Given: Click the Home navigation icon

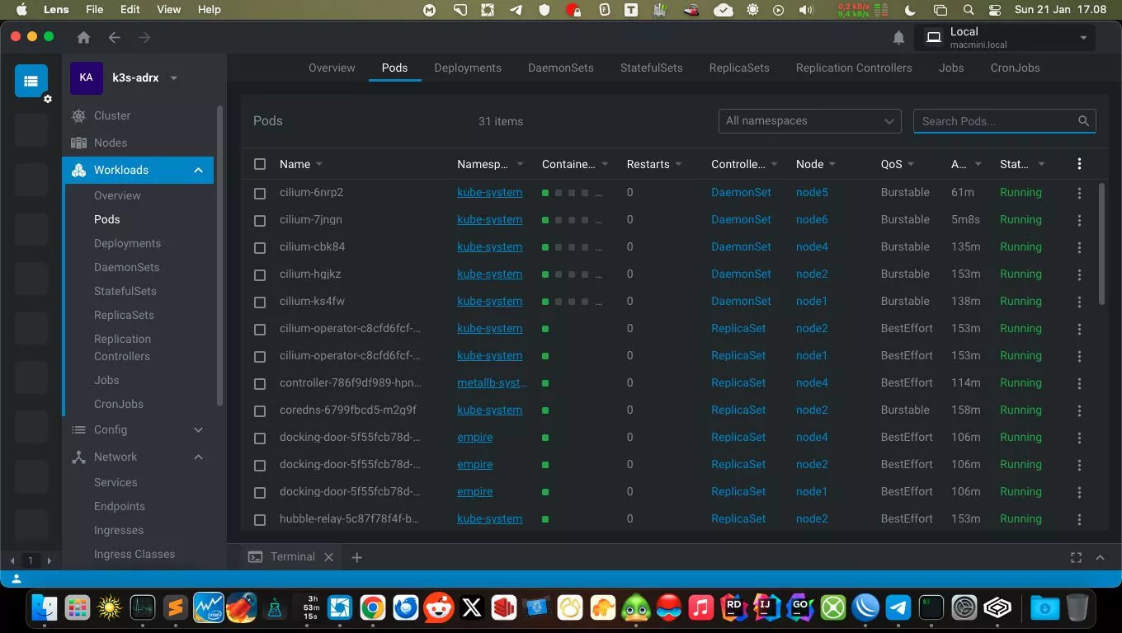Looking at the screenshot, I should 83,38.
